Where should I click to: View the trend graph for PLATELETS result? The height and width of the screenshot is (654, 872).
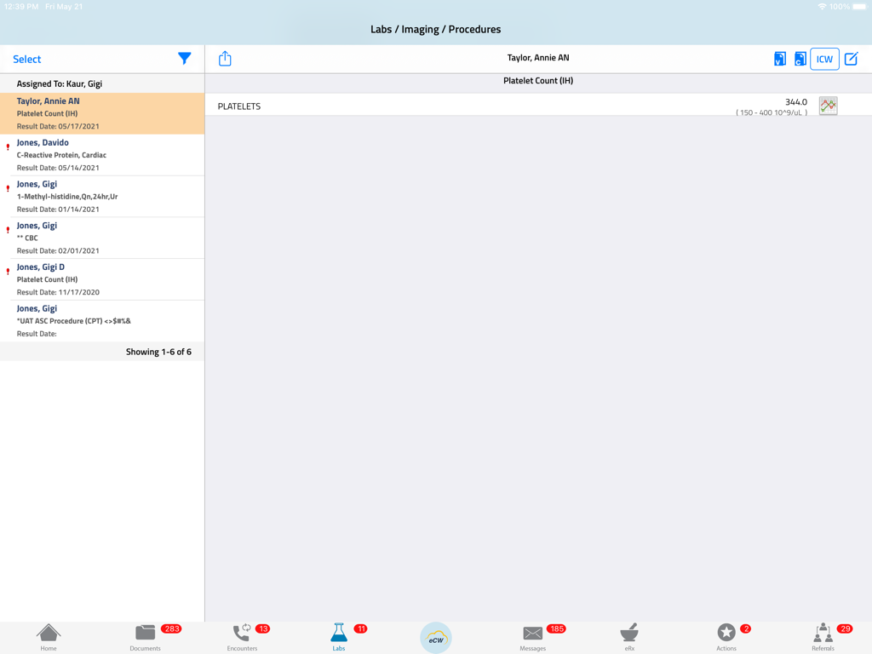(827, 105)
